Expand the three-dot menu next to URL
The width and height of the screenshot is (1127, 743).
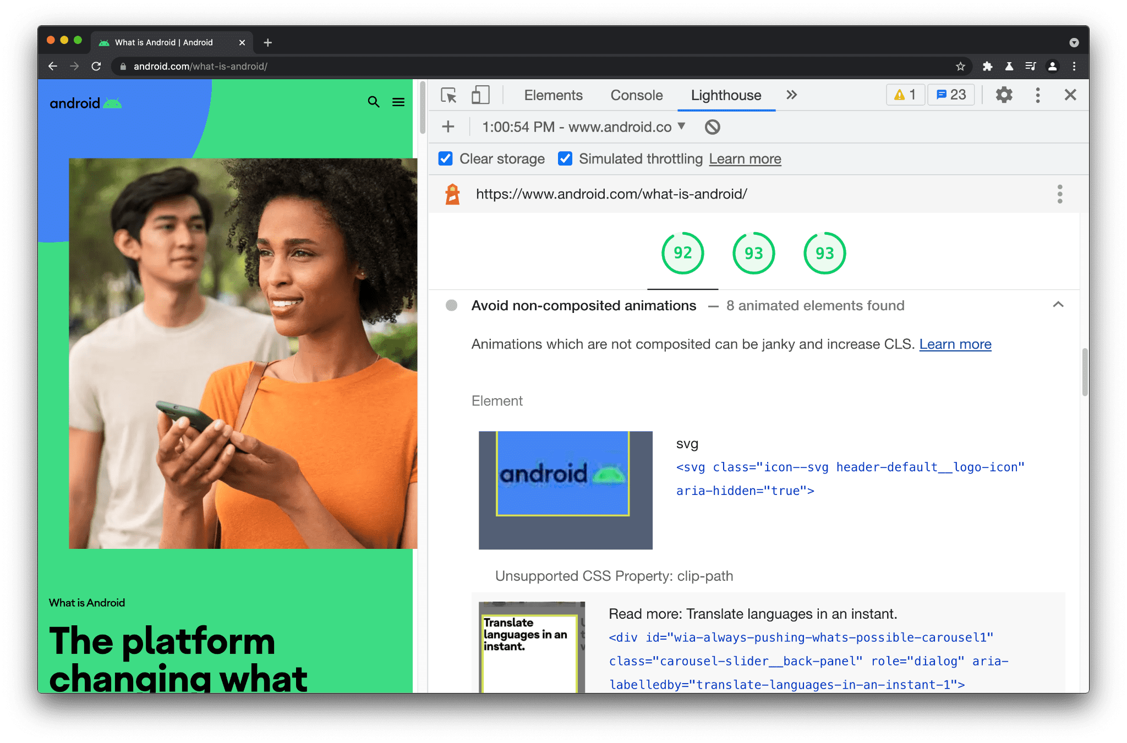(1060, 194)
